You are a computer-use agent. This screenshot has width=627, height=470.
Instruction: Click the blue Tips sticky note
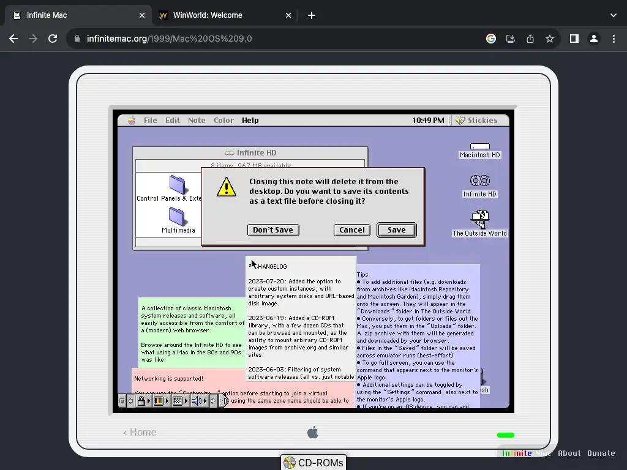pos(418,336)
